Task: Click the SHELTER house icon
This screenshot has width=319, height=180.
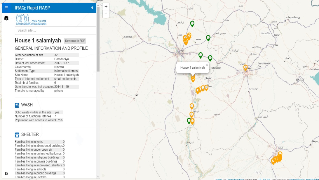Action: tap(17, 135)
